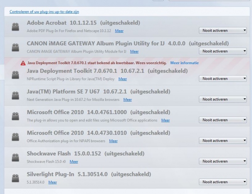Click 'Meer' link for NPRuntime Script Plug-in
The image size is (252, 194).
click(x=123, y=79)
